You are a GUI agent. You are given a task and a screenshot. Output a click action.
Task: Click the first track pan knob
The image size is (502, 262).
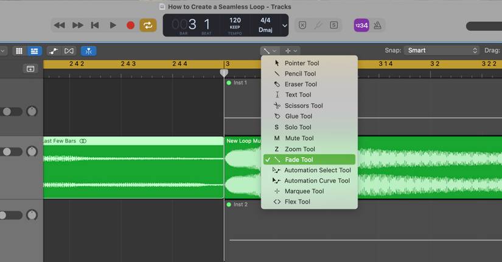[32, 112]
